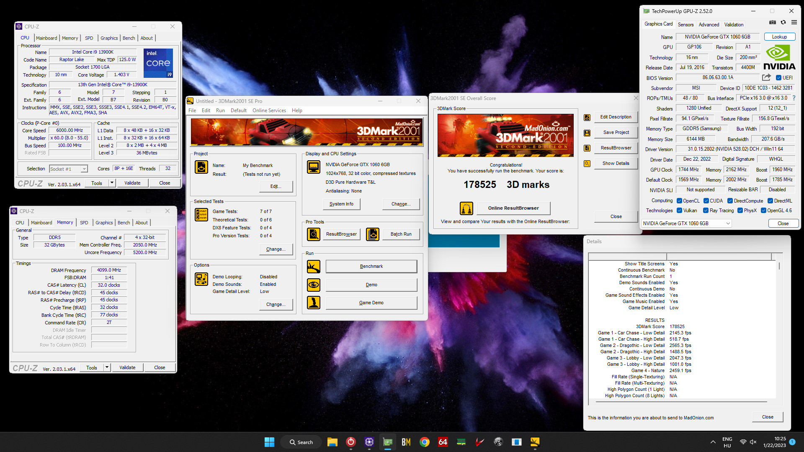Screen dimensions: 804x452
Task: Open the Advanced tab in GPU-Z
Action: pos(709,25)
